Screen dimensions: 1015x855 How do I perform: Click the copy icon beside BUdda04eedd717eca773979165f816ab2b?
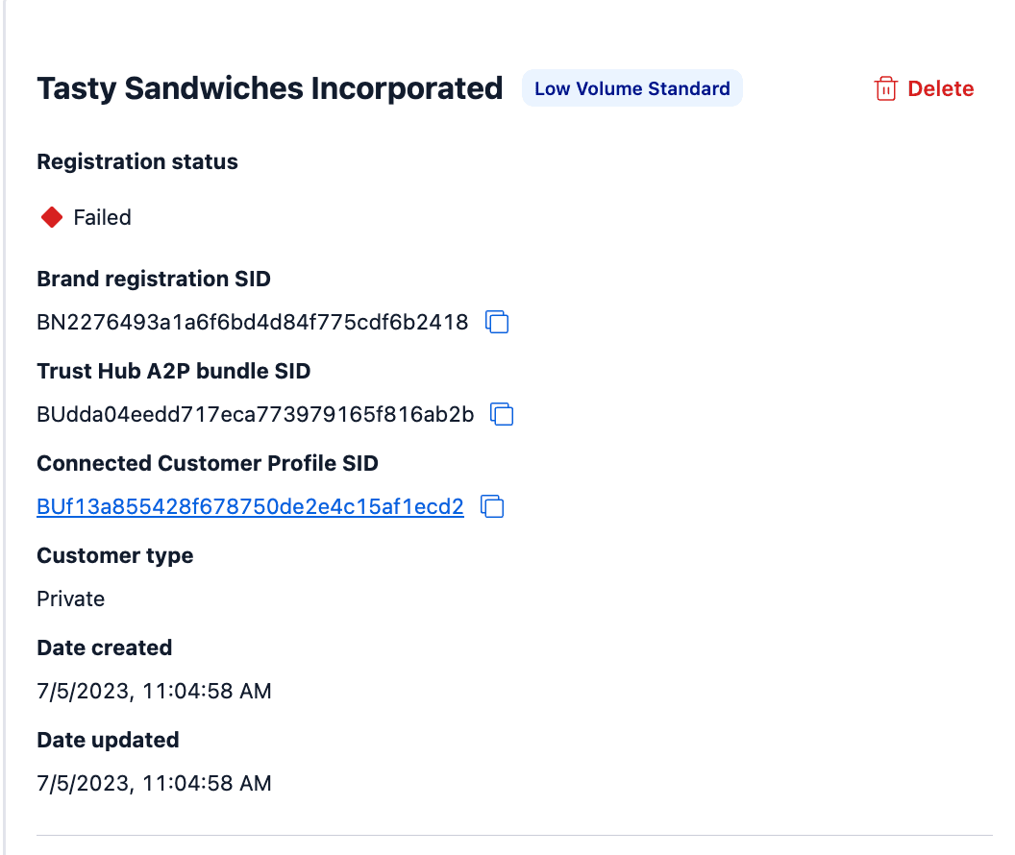[x=502, y=414]
